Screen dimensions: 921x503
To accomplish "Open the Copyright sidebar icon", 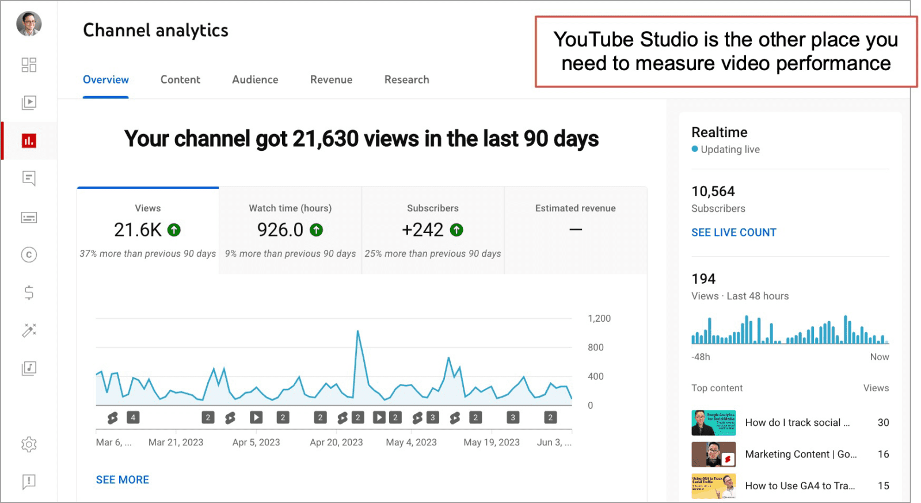I will (29, 254).
